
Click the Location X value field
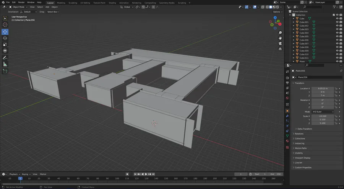(x=323, y=88)
